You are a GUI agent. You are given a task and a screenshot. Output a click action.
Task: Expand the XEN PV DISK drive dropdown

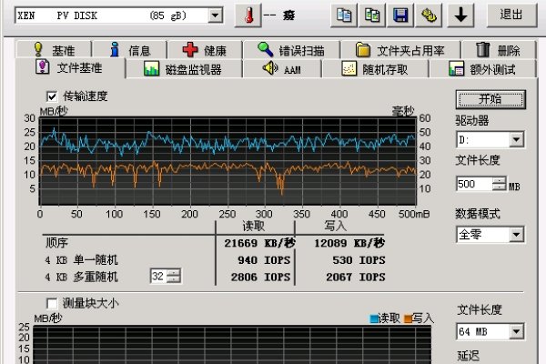(215, 15)
